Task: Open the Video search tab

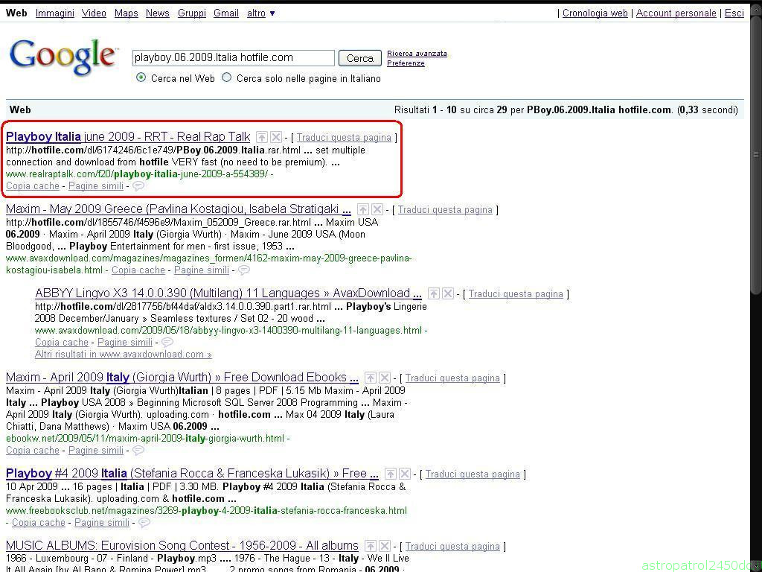Action: click(94, 13)
